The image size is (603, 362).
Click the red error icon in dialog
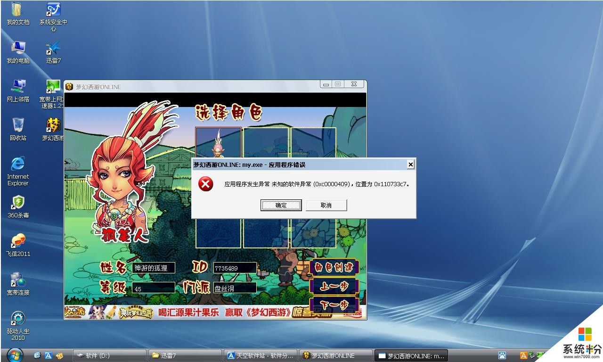tap(205, 184)
